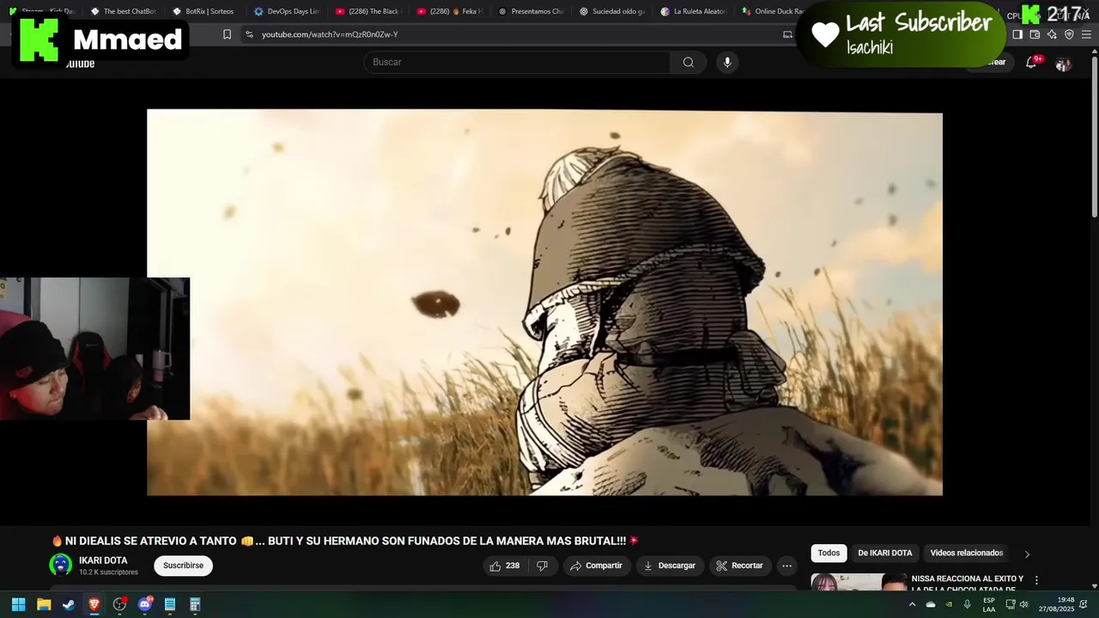The height and width of the screenshot is (618, 1099).
Task: Click into the Buscar search field
Action: click(517, 62)
